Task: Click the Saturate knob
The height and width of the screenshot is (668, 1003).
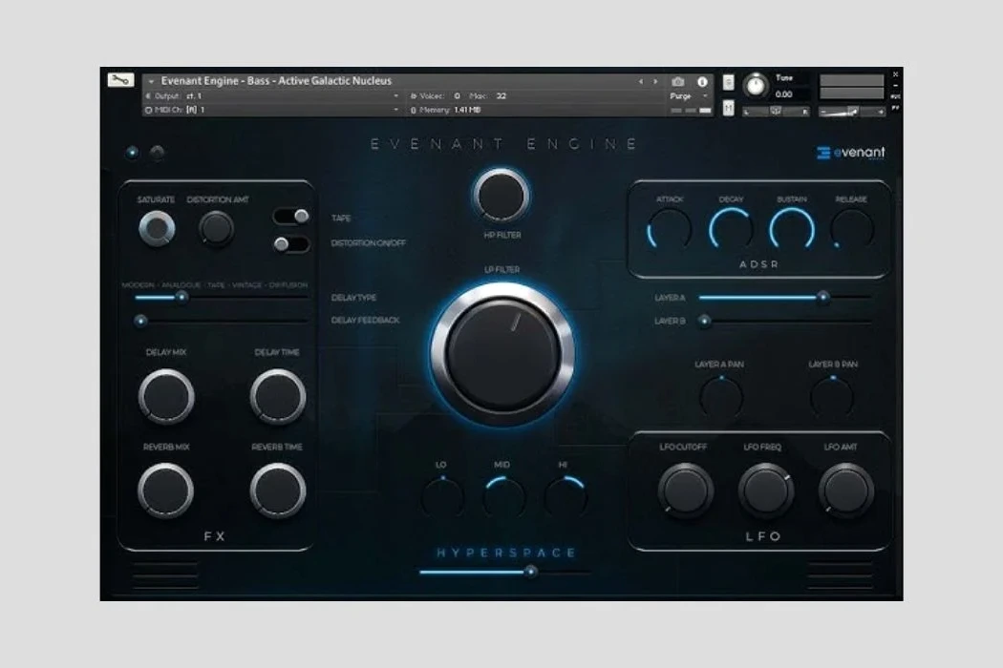Action: point(157,229)
